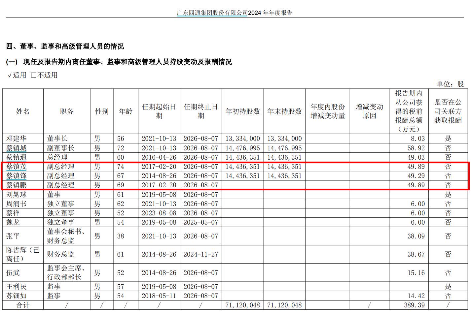Image resolution: width=472 pixels, height=315 pixels.
Task: Click the section heading 四、董事、监事和高级管理人员的情况
Action: tap(65, 47)
